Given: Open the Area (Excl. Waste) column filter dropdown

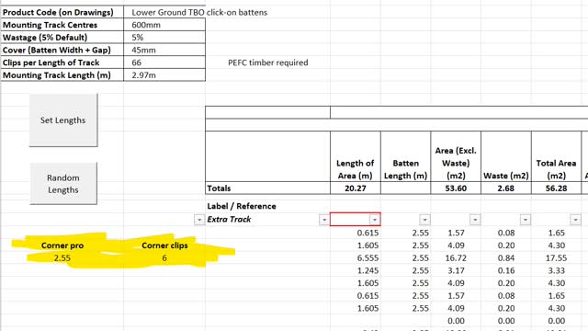Looking at the screenshot, I should click(x=475, y=220).
